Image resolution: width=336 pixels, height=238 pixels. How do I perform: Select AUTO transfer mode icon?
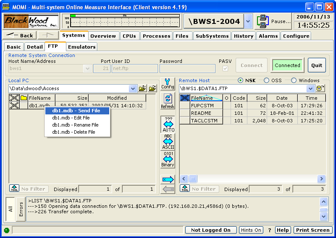click(168, 125)
